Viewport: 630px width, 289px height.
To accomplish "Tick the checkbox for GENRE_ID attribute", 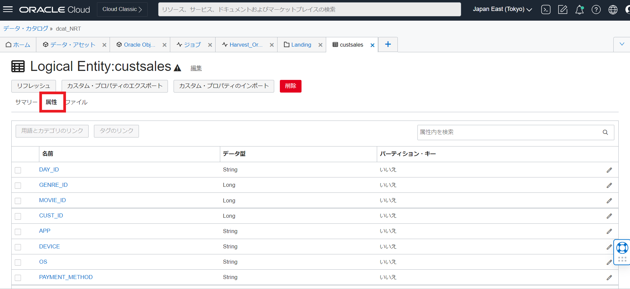I will (18, 185).
